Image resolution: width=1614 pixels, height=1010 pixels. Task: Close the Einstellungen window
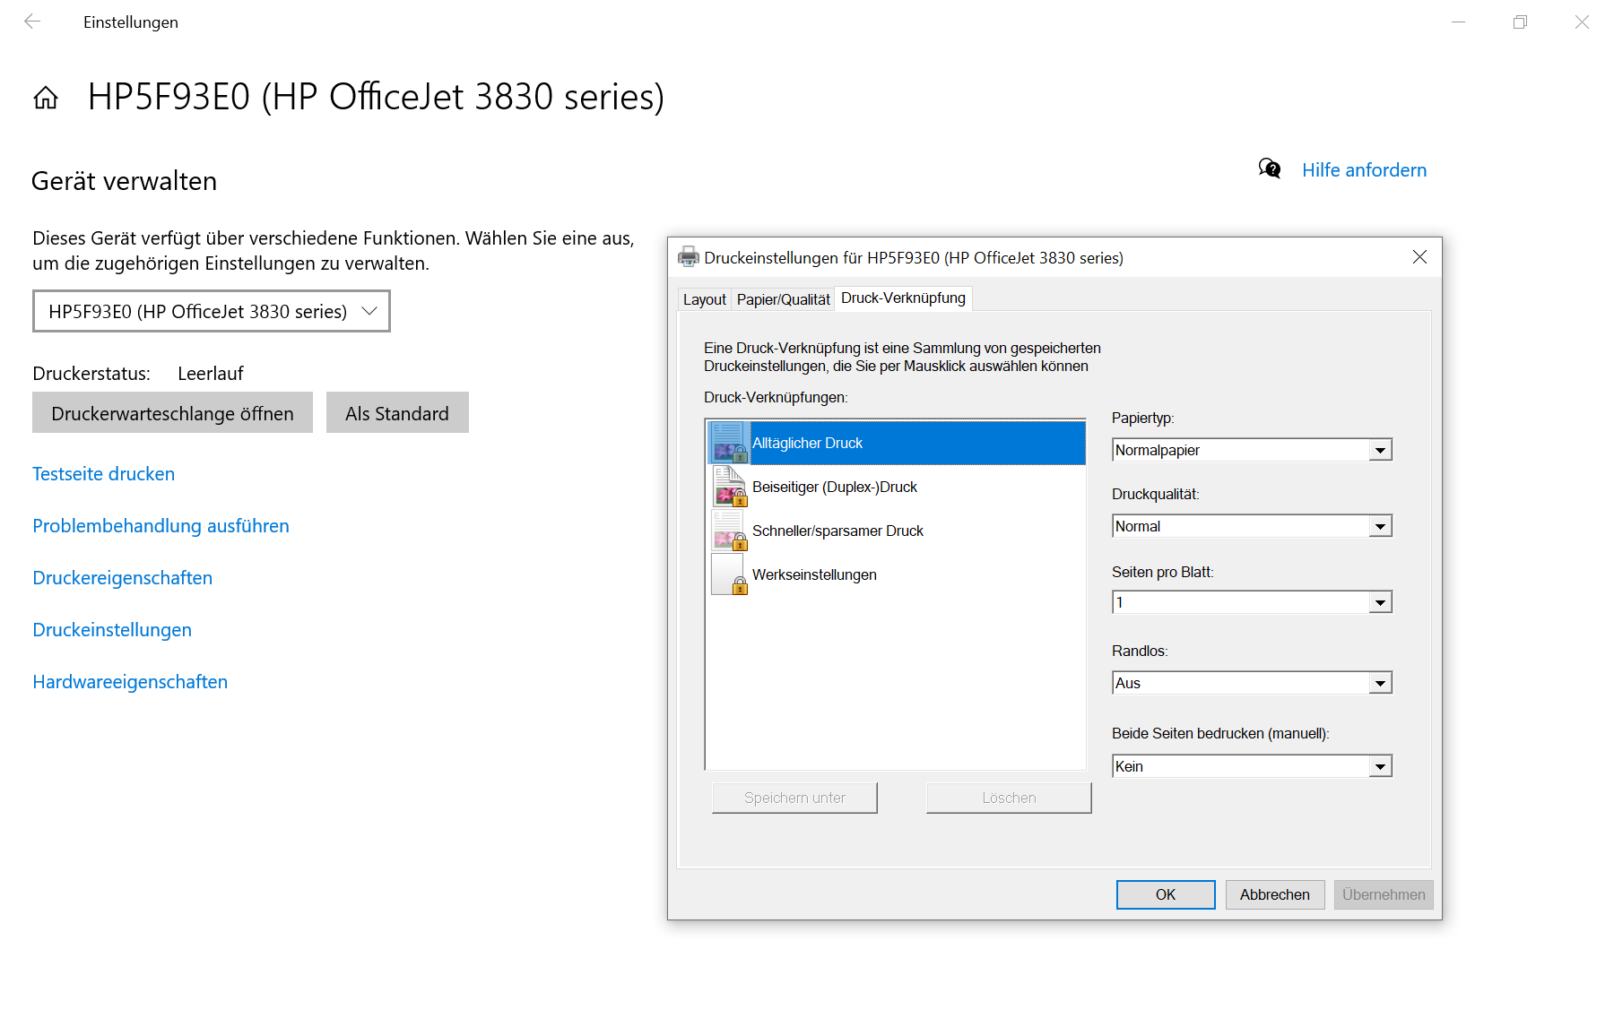[1582, 22]
